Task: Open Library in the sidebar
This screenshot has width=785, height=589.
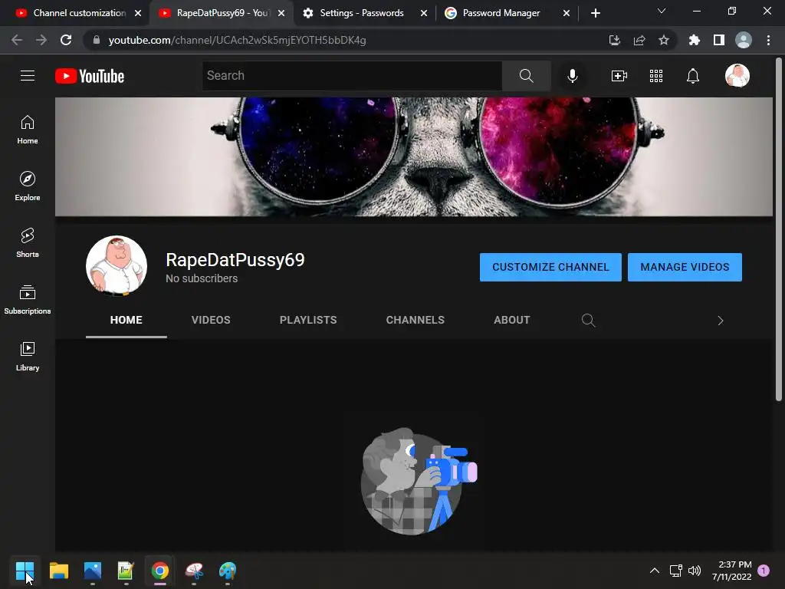Action: (x=28, y=356)
